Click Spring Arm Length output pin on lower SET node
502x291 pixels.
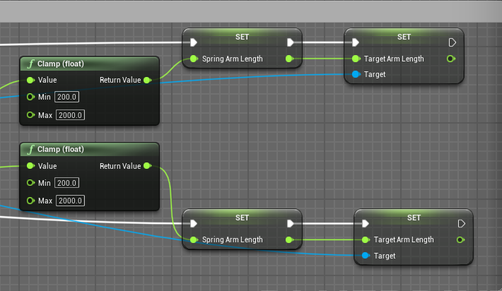click(x=289, y=240)
